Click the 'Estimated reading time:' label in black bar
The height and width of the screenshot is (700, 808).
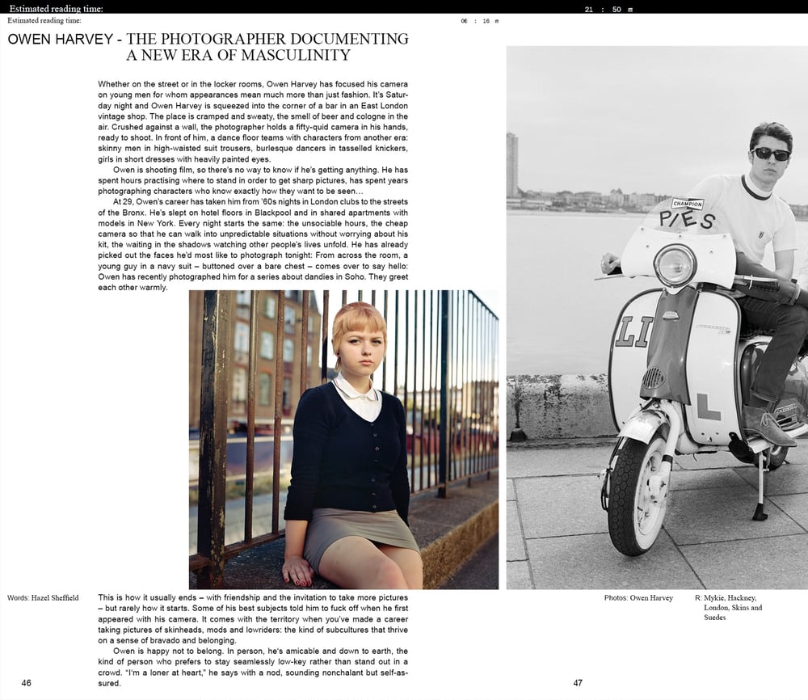(56, 8)
